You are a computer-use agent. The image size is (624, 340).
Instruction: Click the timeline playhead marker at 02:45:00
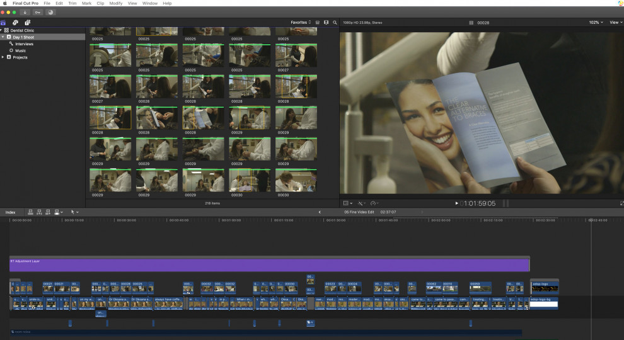[591, 220]
